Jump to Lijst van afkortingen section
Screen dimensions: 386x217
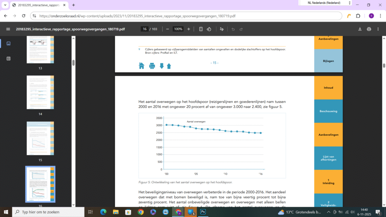pos(328,158)
